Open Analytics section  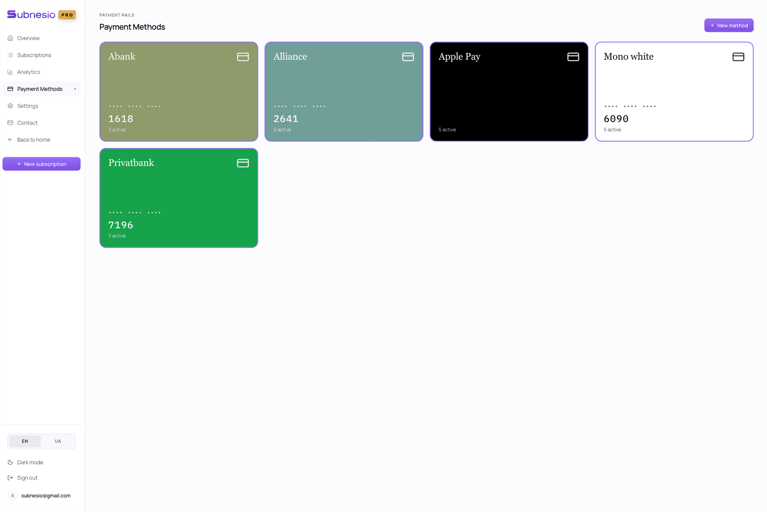pos(42,72)
